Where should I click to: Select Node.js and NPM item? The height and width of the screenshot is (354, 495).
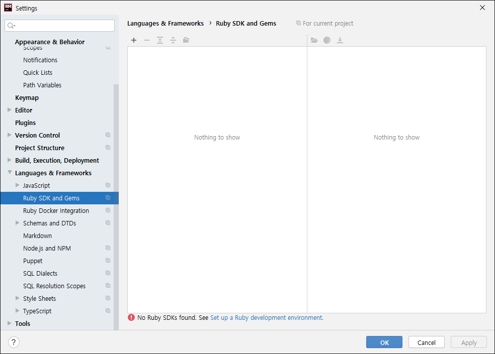pos(47,249)
